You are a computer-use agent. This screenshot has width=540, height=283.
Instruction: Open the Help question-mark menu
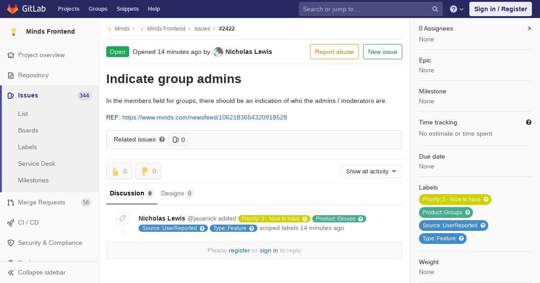pyautogui.click(x=456, y=9)
